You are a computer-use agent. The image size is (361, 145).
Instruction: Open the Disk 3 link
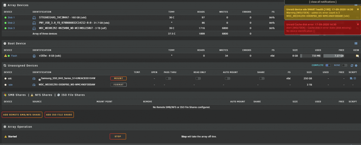[x=11, y=28]
